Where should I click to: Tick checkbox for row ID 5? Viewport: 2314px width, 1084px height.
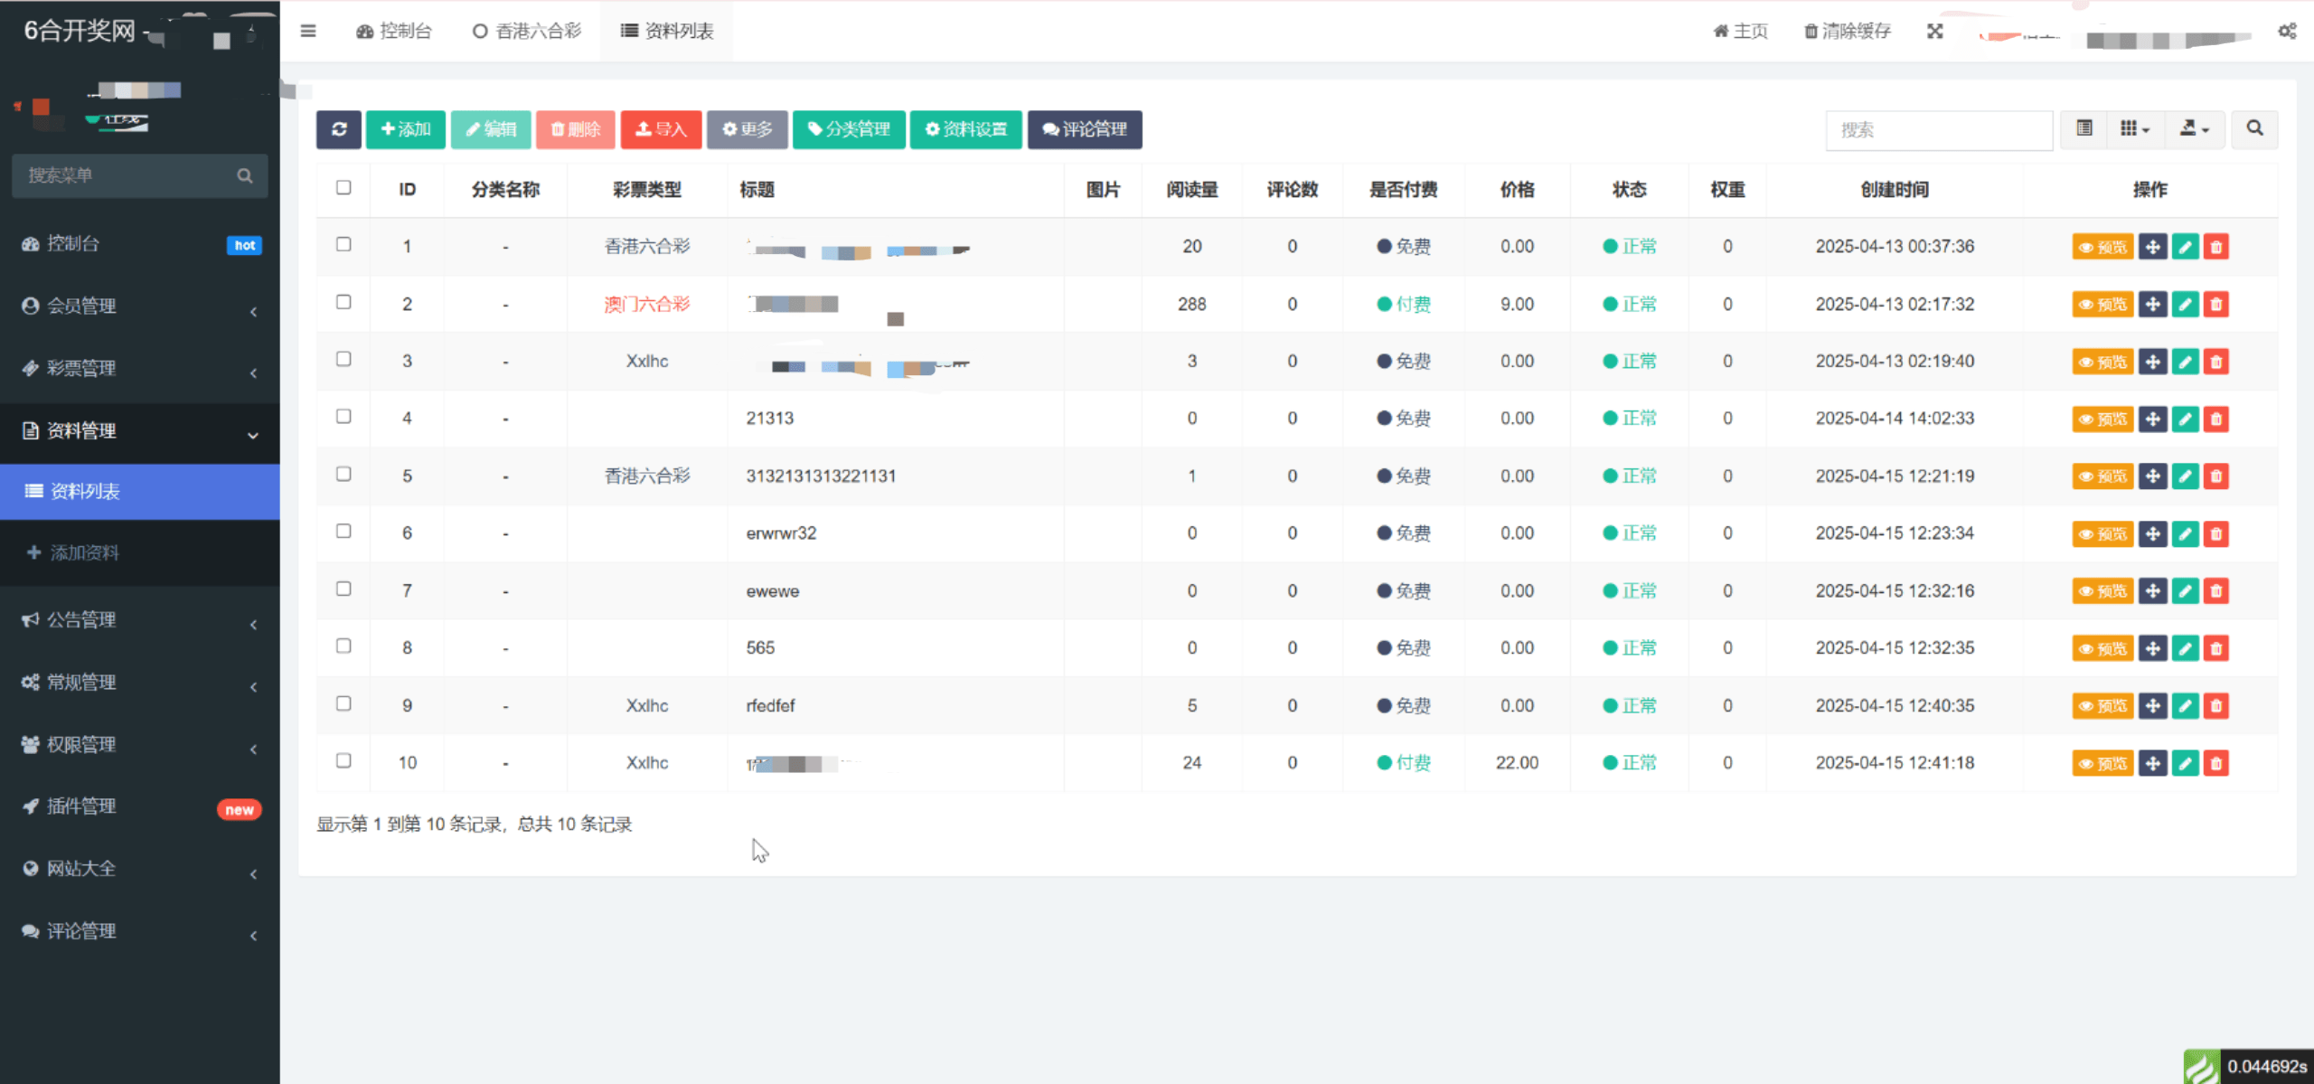(343, 474)
